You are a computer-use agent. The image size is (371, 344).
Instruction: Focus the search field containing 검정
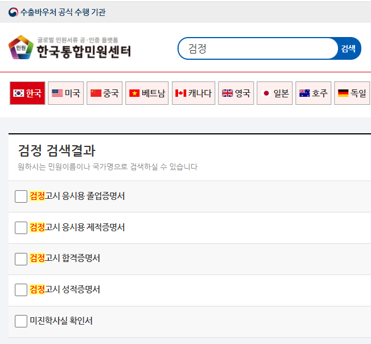[x=258, y=48]
